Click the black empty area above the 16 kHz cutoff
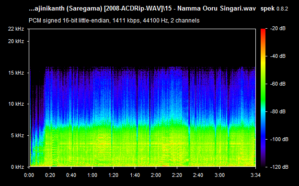The width and height of the screenshot is (299, 186). pos(142,48)
